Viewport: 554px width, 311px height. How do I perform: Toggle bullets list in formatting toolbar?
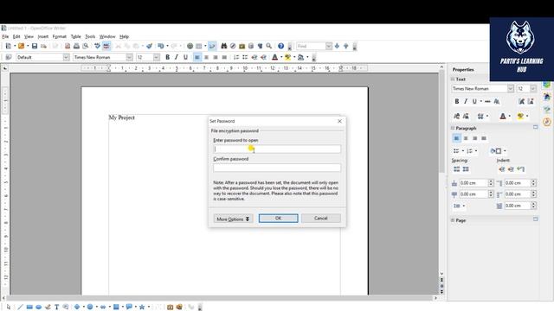point(245,57)
